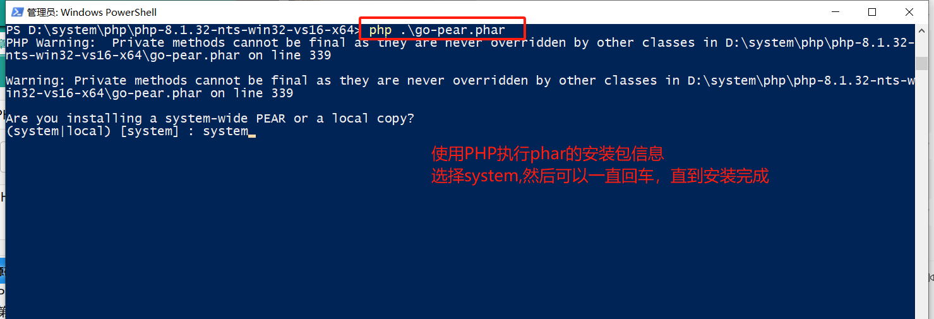Click the highlighted php .\go-pear.phar command
Image resolution: width=934 pixels, height=319 pixels.
pyautogui.click(x=437, y=30)
